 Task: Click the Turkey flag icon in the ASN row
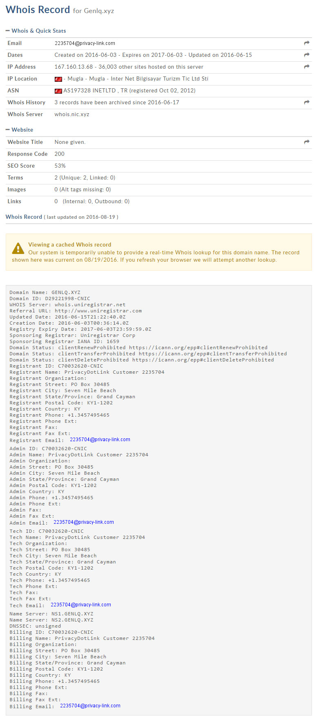pyautogui.click(x=58, y=91)
